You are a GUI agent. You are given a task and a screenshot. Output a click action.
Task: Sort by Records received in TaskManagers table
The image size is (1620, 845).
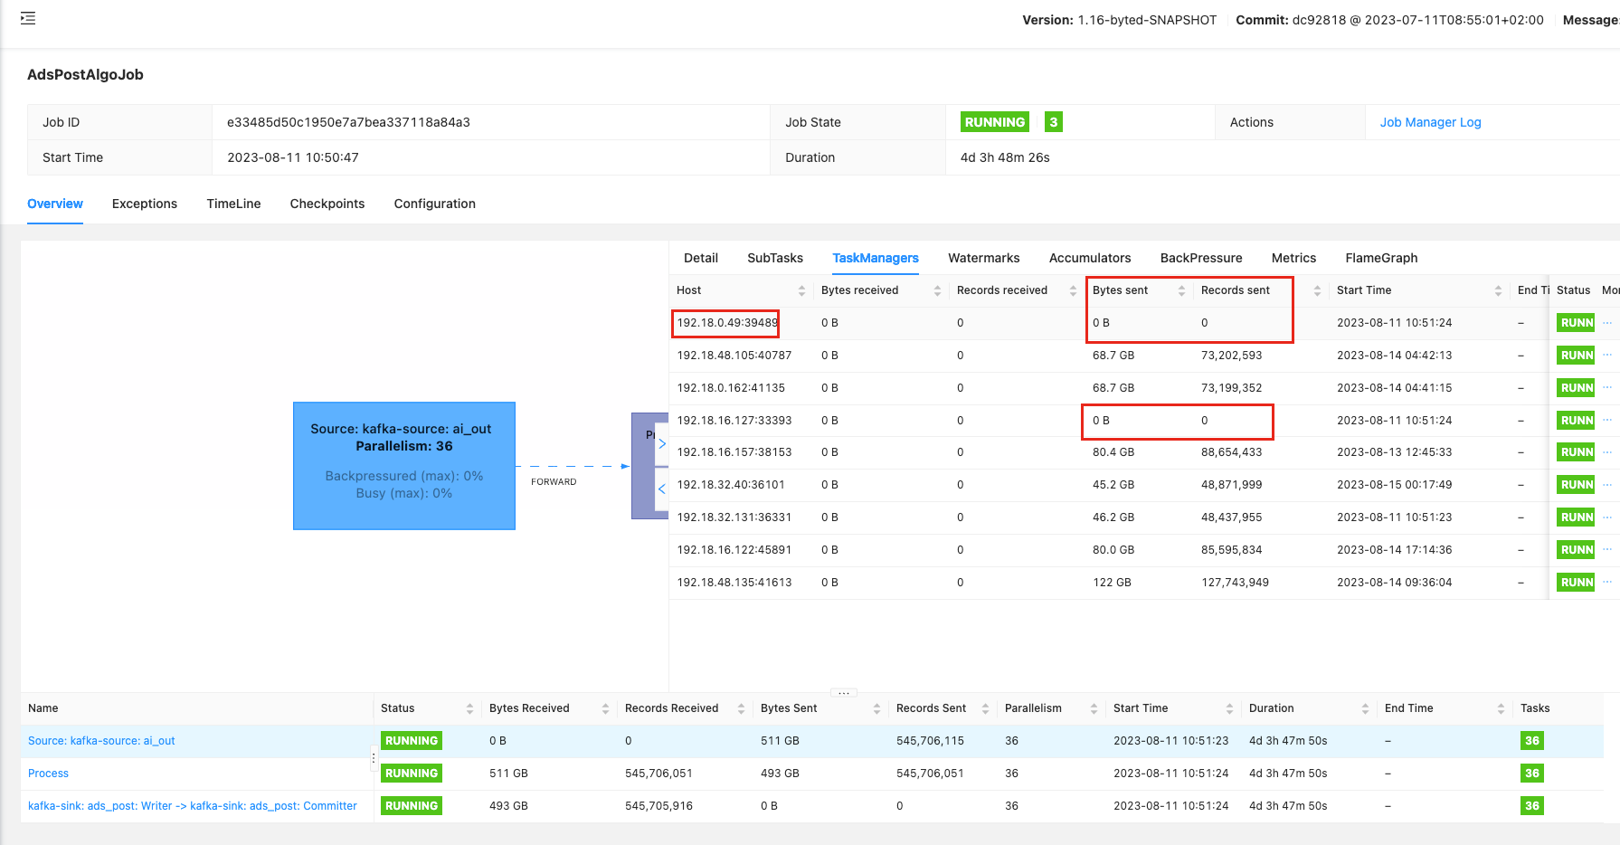1073,290
